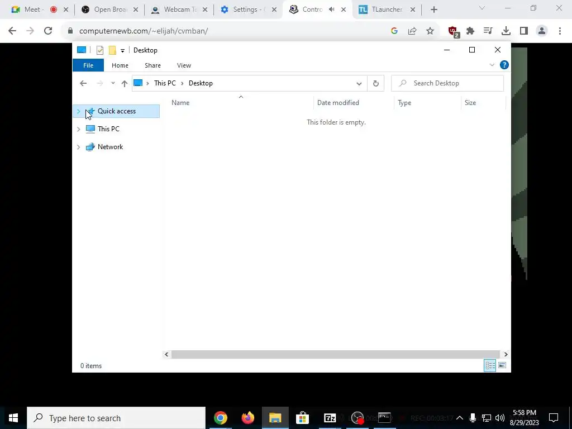Click the taskbar search box
Screen dimensions: 572x429
[x=116, y=418]
